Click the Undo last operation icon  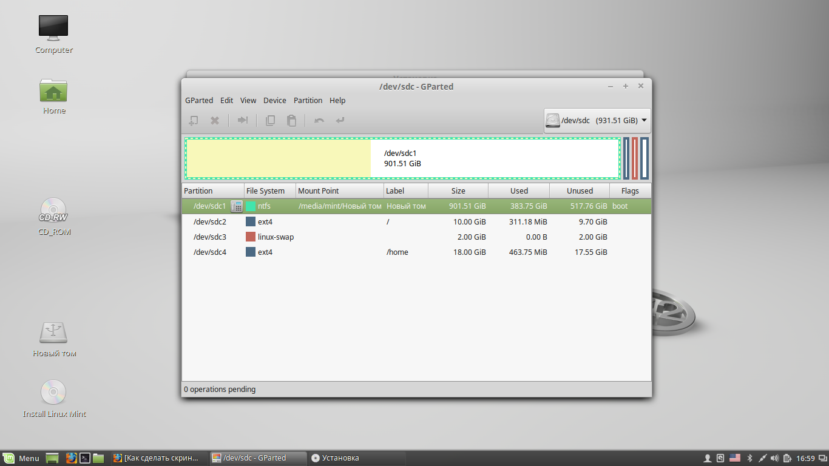pos(319,121)
